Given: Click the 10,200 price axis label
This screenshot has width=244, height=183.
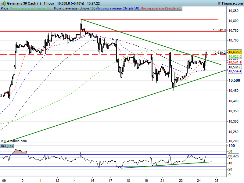Looking at the screenshot, I should [x=233, y=141].
